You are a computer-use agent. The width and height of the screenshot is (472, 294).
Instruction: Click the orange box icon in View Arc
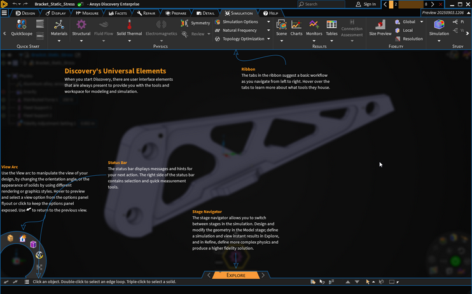10,238
